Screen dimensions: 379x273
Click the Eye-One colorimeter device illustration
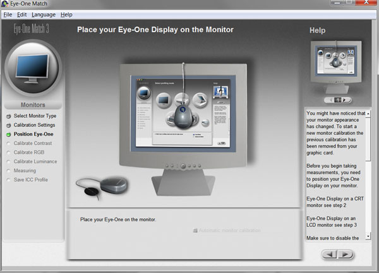pyautogui.click(x=102, y=187)
